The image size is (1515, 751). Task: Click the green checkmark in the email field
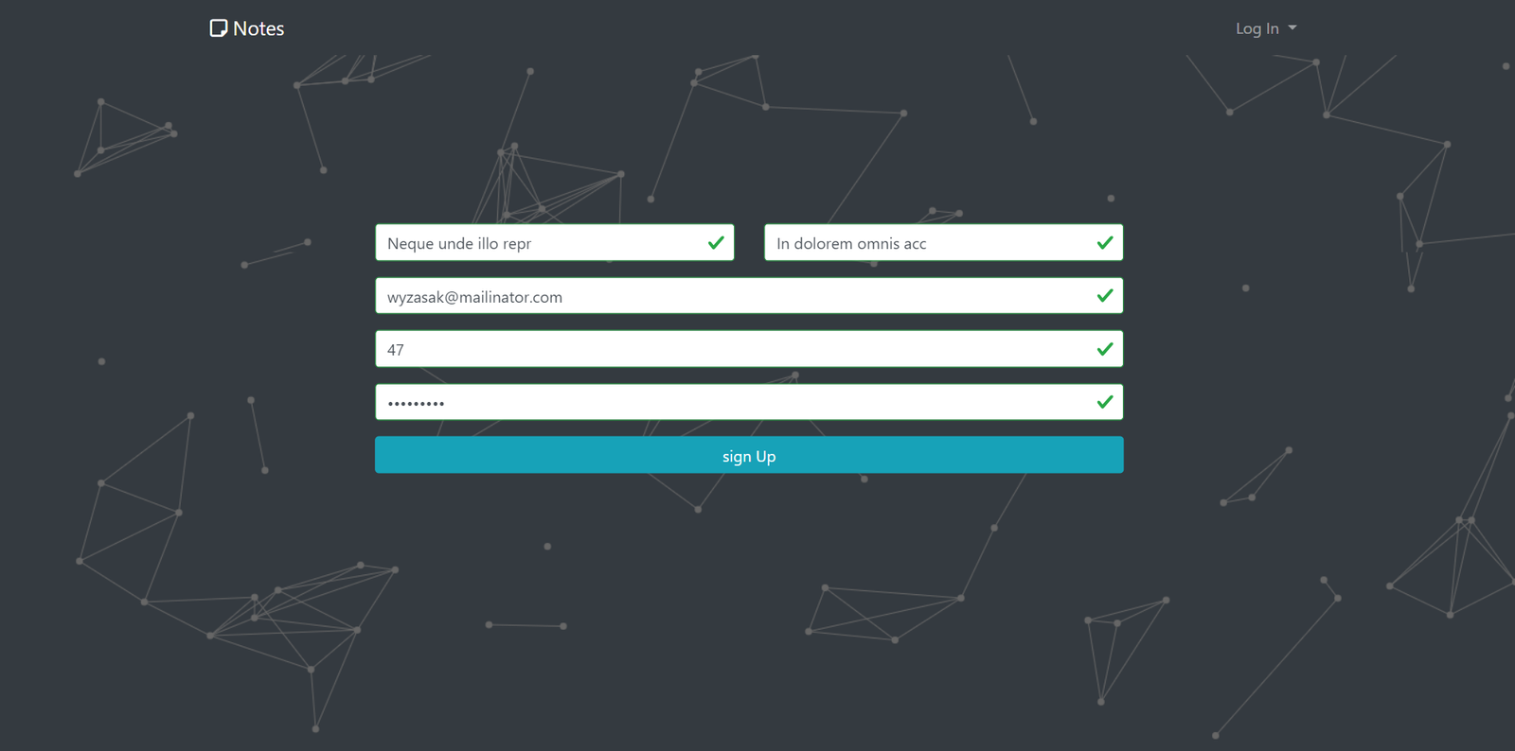click(1104, 296)
